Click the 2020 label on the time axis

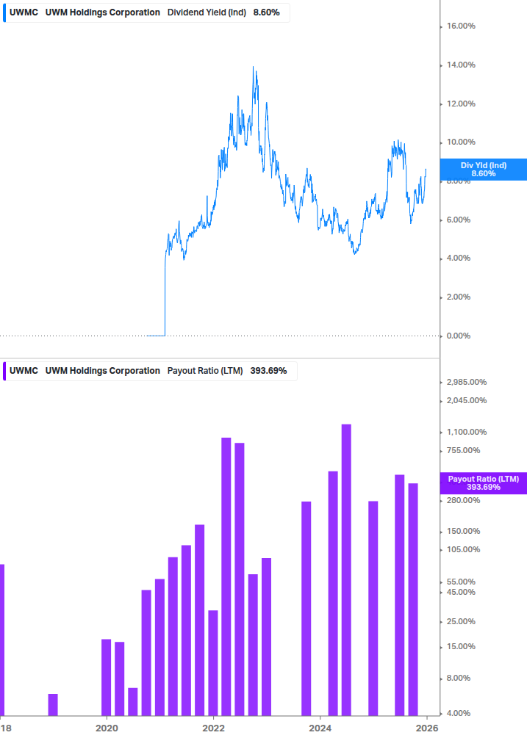pos(107,728)
